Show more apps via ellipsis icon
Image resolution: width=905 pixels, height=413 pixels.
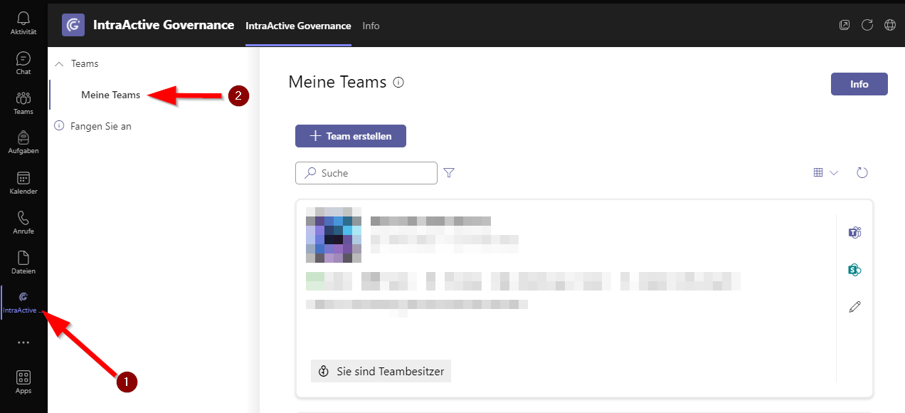coord(23,343)
